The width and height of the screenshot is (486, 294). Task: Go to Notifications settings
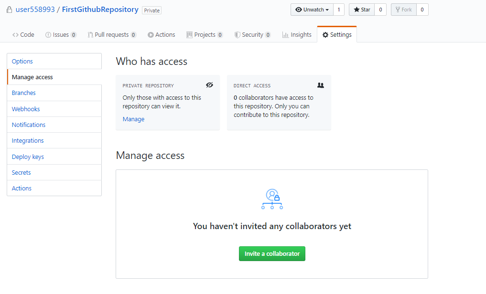tap(54, 125)
